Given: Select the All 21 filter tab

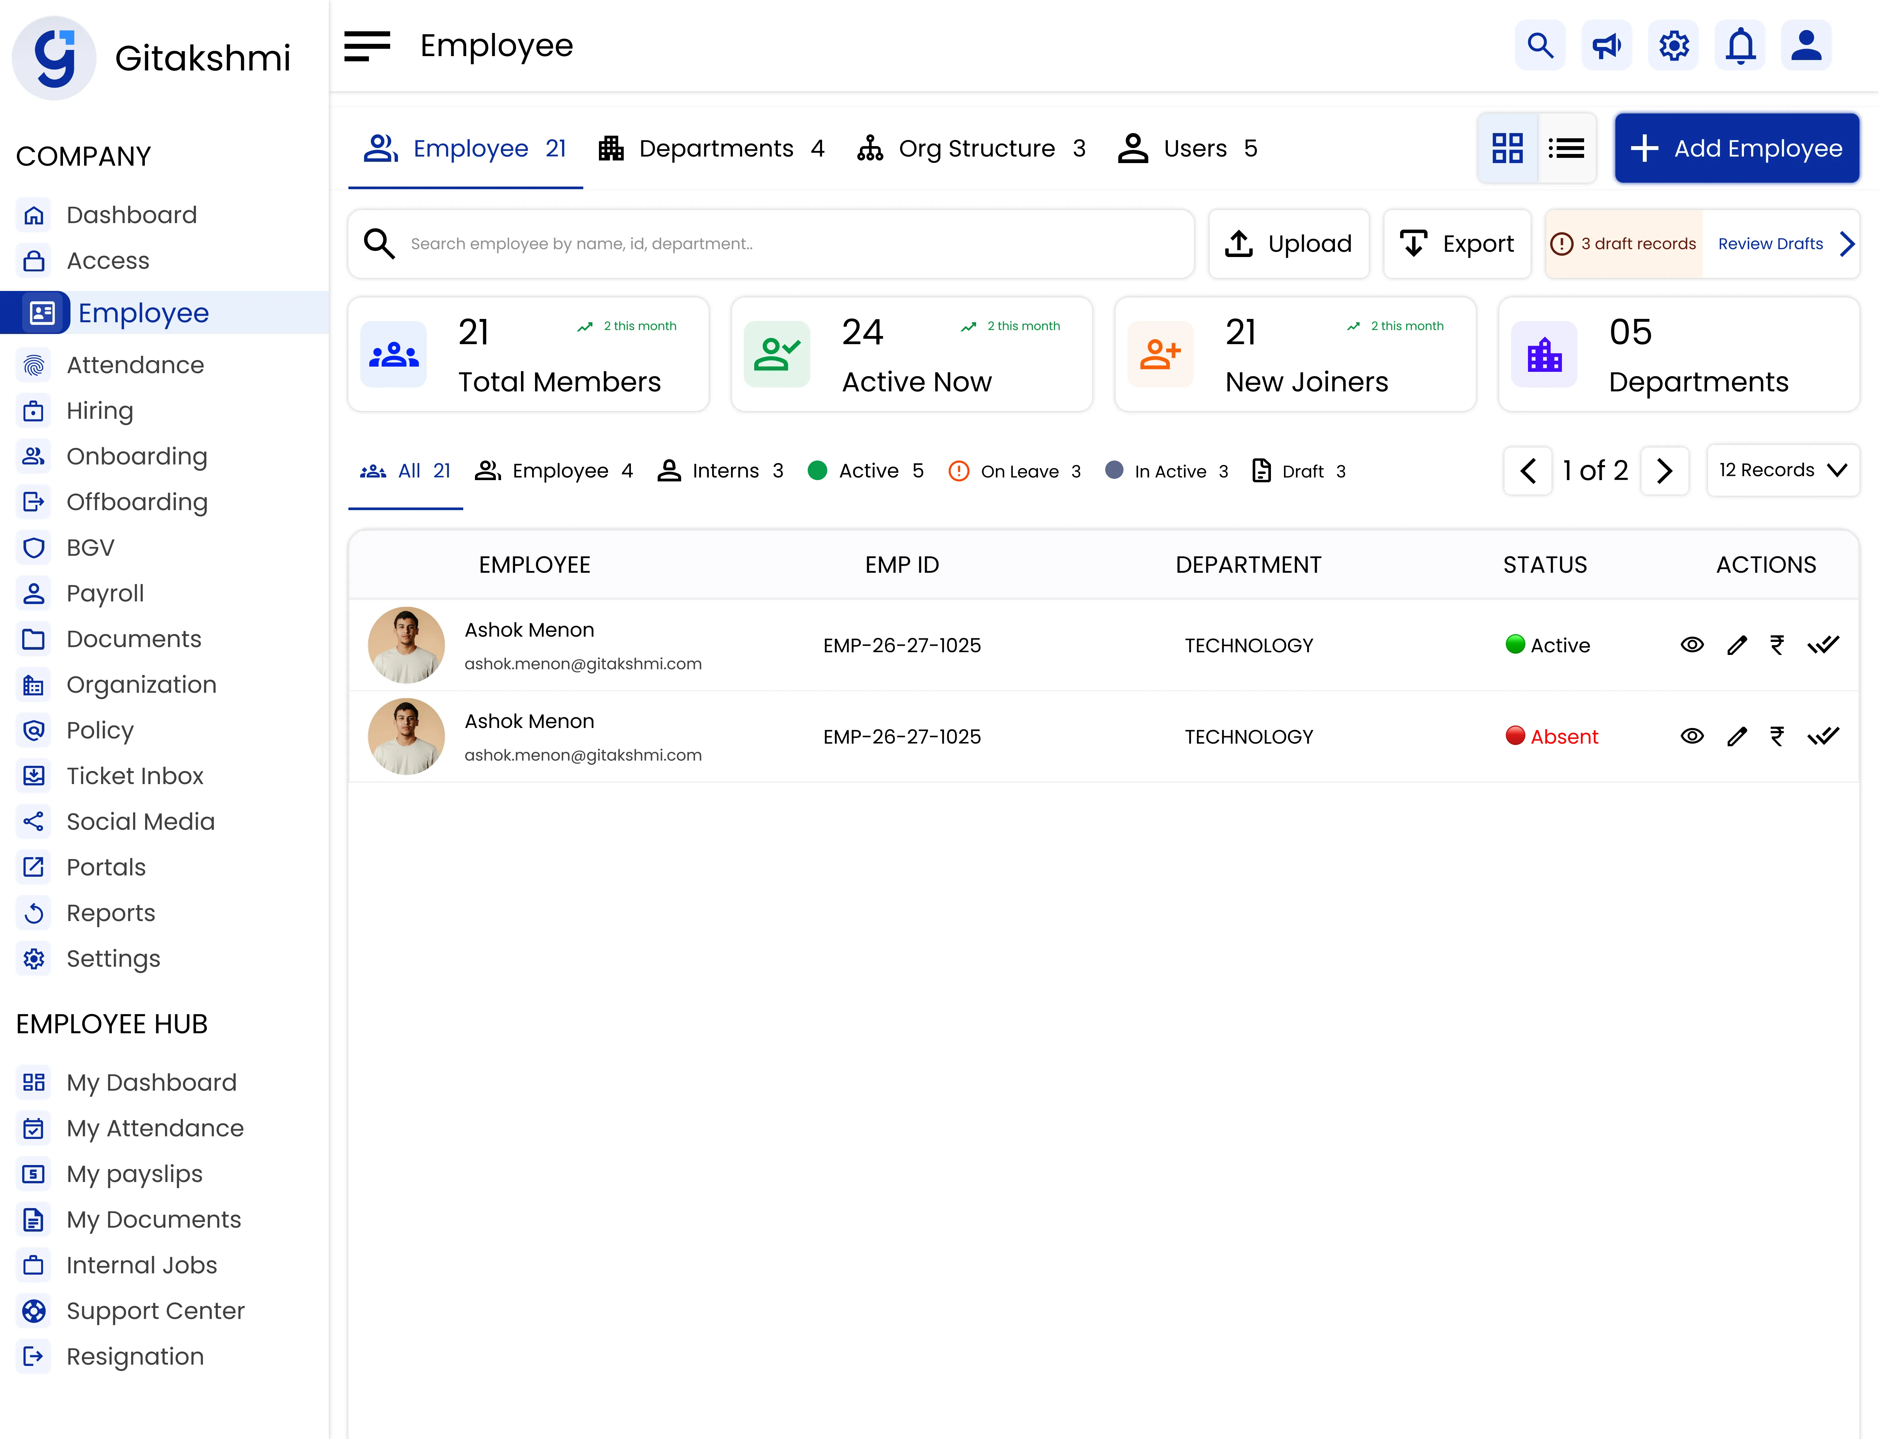Looking at the screenshot, I should pyautogui.click(x=405, y=471).
